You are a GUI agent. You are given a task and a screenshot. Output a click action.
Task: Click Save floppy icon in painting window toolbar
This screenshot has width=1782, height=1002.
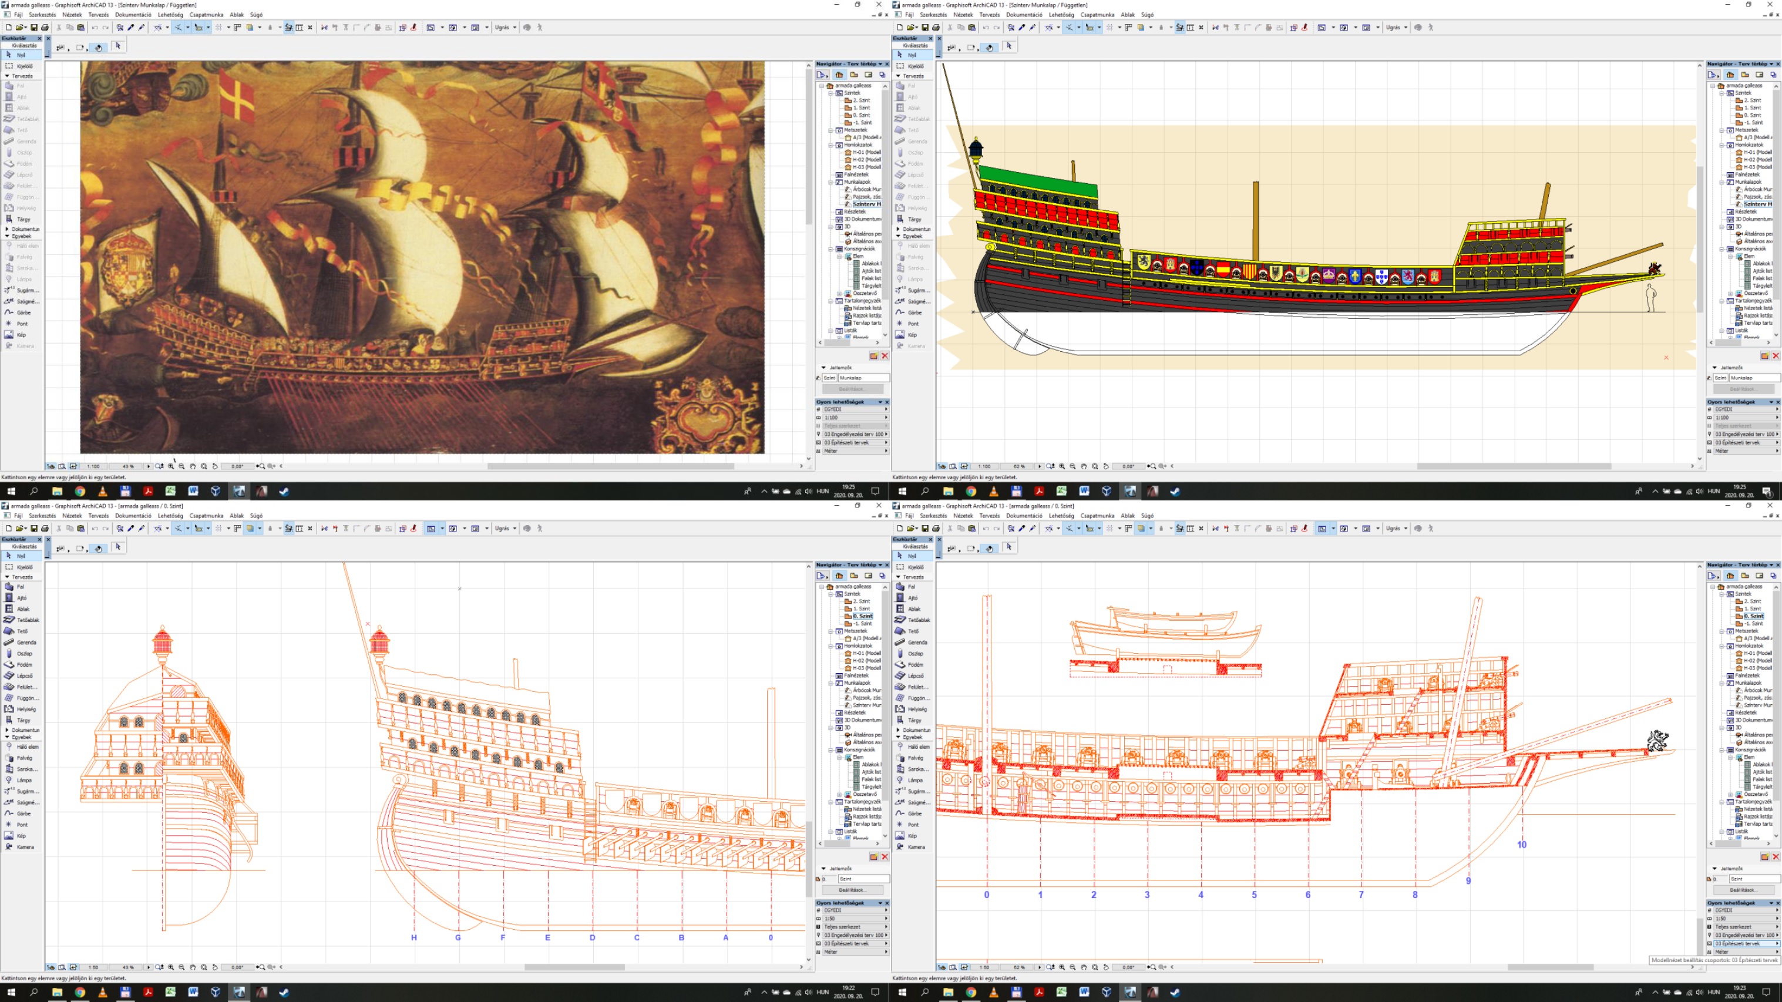tap(33, 28)
